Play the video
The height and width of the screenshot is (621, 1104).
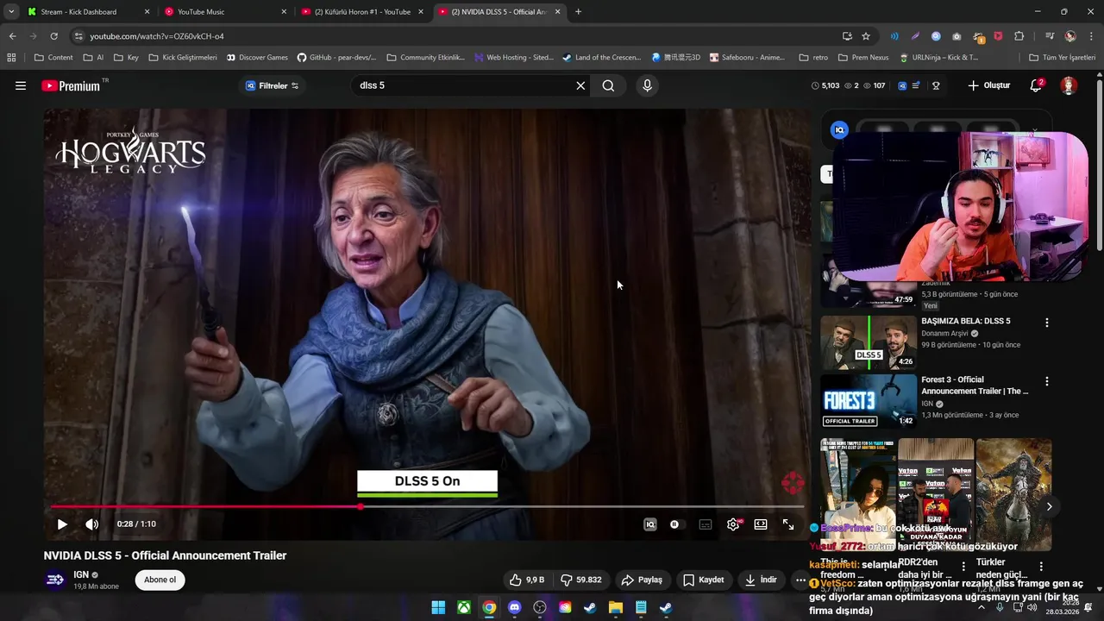tap(62, 524)
